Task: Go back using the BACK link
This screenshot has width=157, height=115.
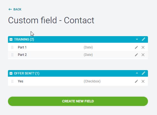Action: pos(15,9)
